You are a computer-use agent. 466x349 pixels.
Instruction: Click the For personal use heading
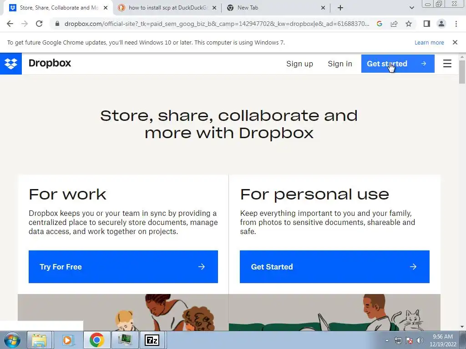[x=314, y=195]
